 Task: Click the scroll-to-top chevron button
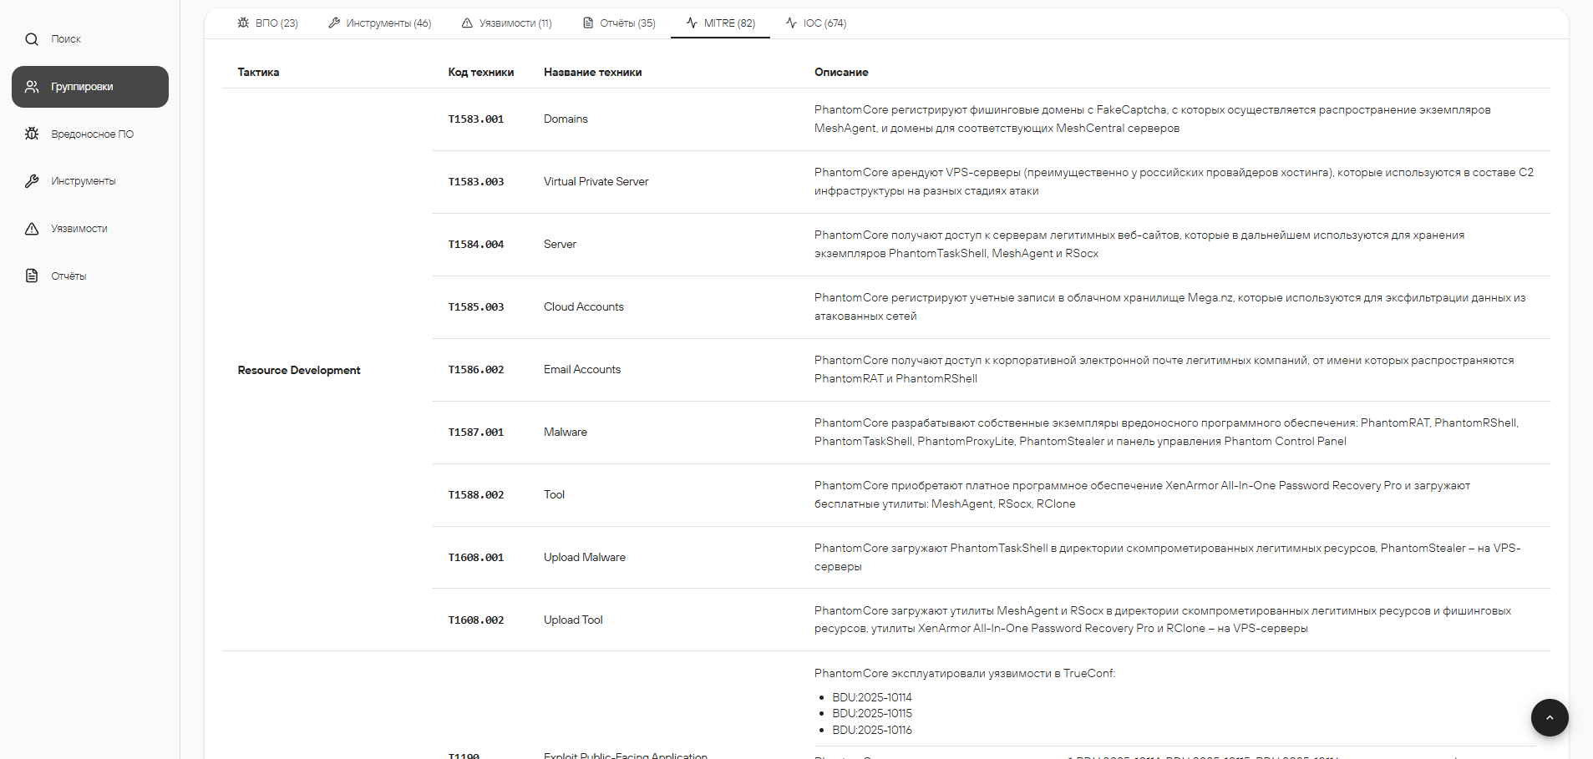(x=1550, y=717)
